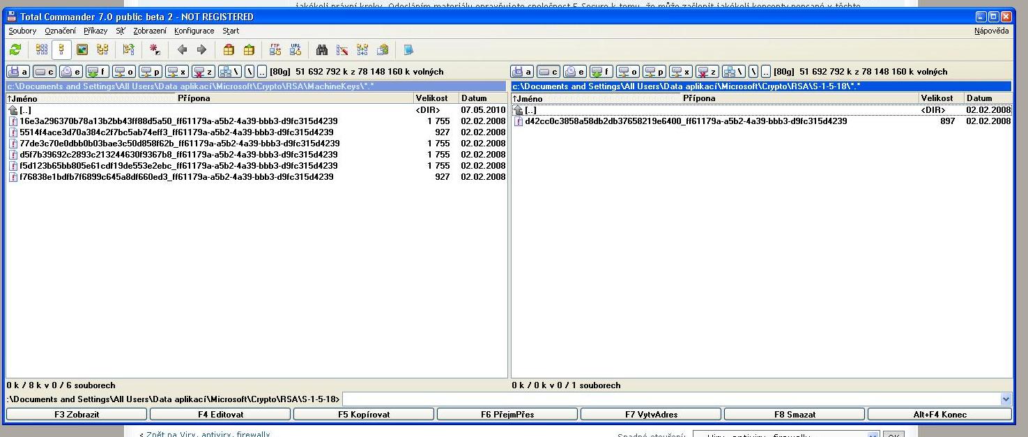1028x437 pixels.
Task: Open the Soubory menu
Action: (x=22, y=31)
